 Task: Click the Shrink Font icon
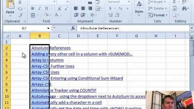[x=66, y=8]
